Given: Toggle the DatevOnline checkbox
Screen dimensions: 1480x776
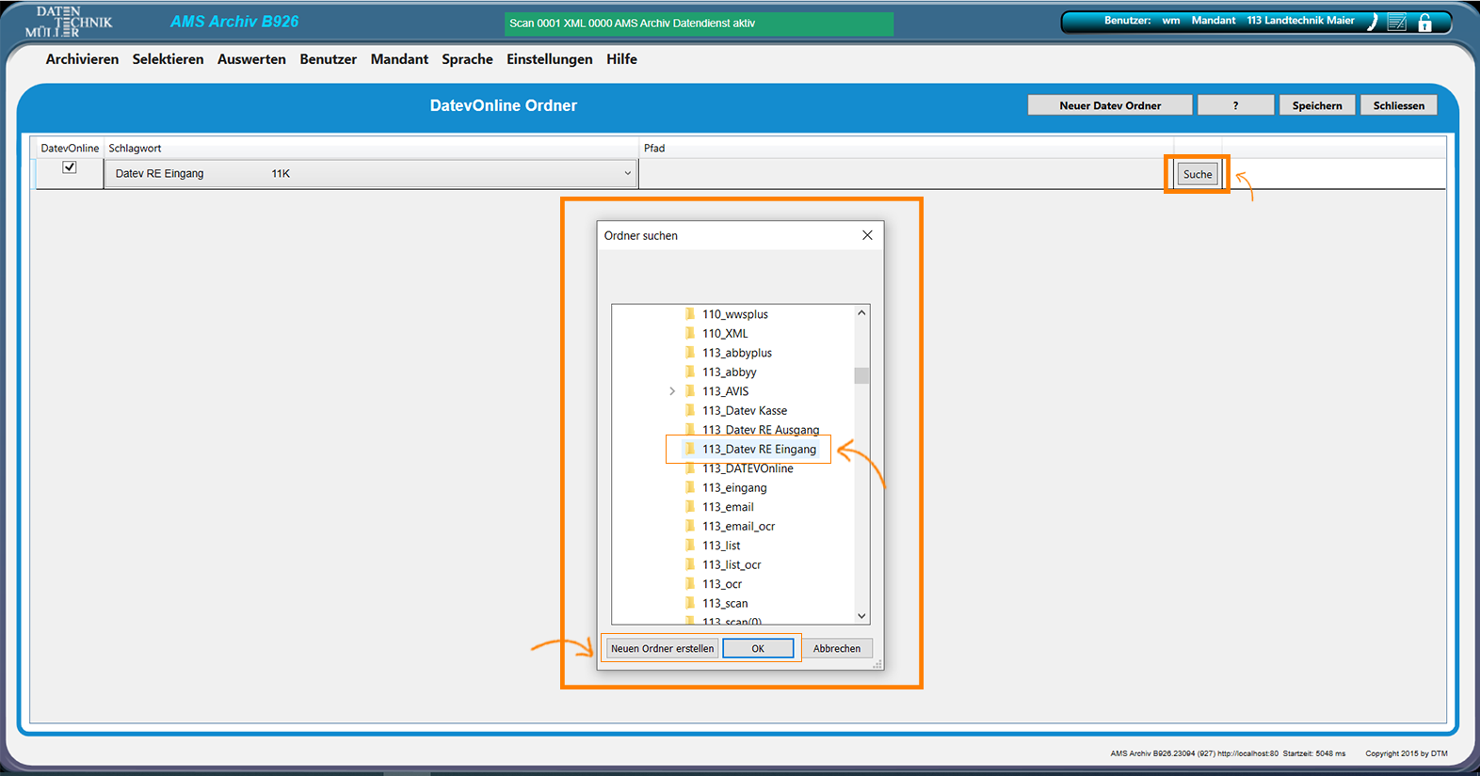Looking at the screenshot, I should (x=69, y=167).
